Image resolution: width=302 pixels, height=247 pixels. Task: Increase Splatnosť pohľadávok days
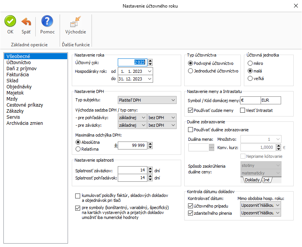coord(150,176)
